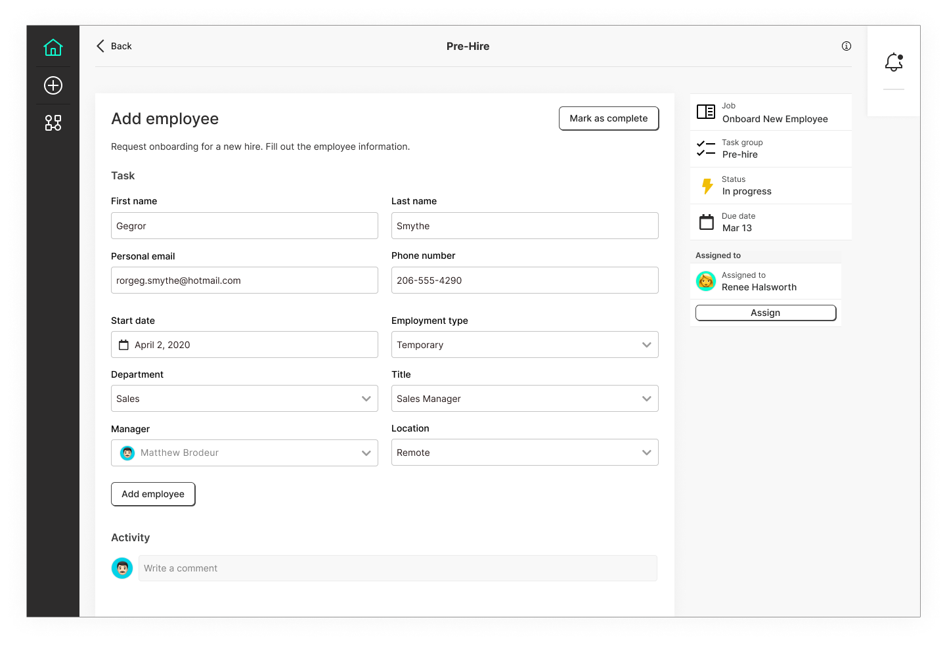Click the Add employee heading
This screenshot has height=645, width=947.
pos(165,119)
